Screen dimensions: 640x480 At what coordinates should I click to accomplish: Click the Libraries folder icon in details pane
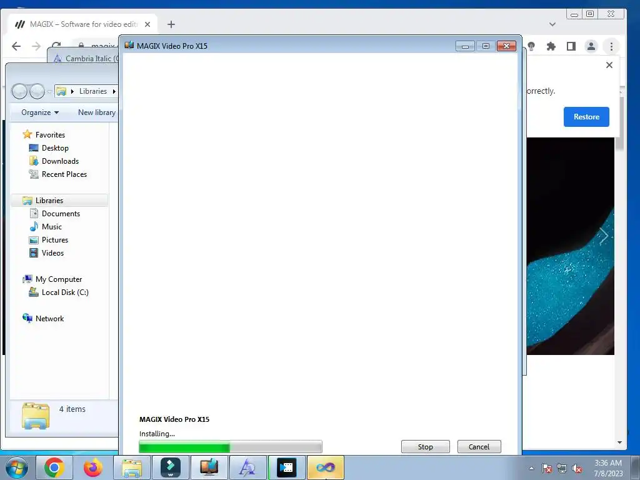36,416
